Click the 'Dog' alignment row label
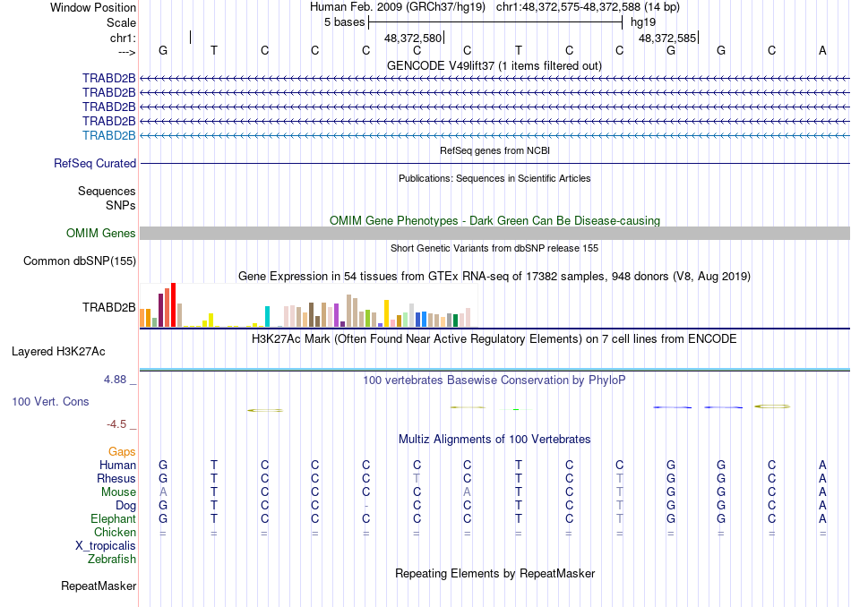Screen dimensions: 851x607 click(x=126, y=506)
